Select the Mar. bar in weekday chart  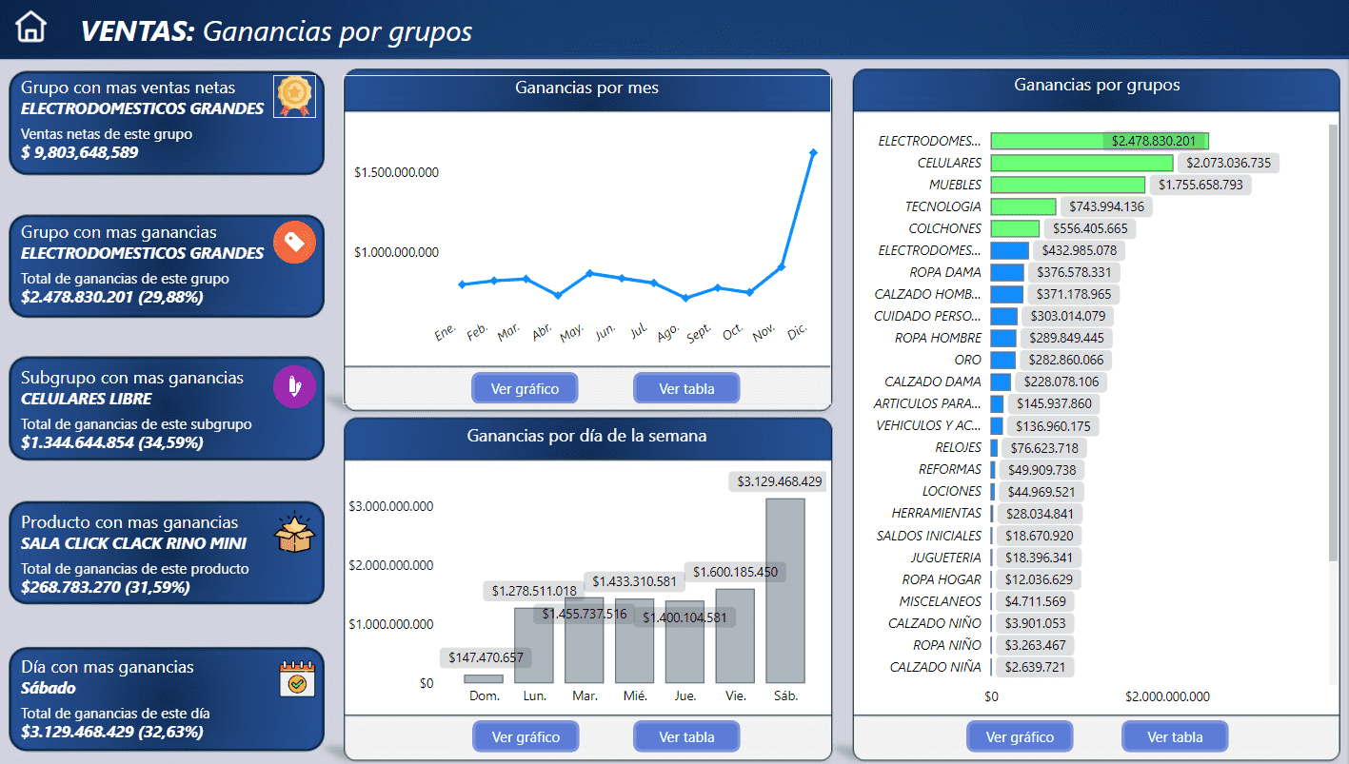[x=585, y=640]
